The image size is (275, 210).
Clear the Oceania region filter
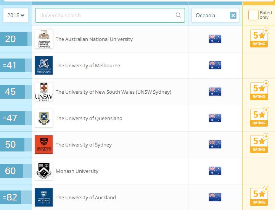[x=233, y=16]
